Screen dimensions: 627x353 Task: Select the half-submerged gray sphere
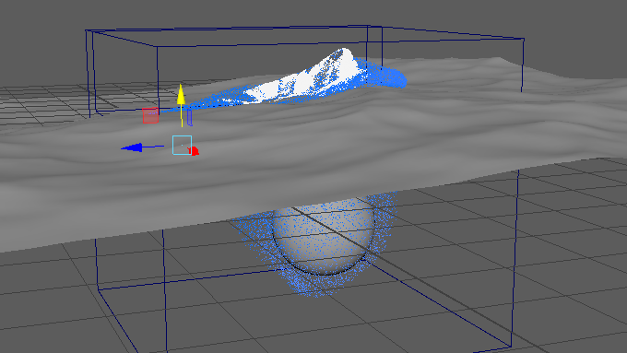tap(323, 236)
